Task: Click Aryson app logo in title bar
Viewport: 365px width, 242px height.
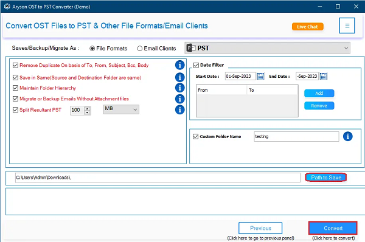Action: point(7,7)
